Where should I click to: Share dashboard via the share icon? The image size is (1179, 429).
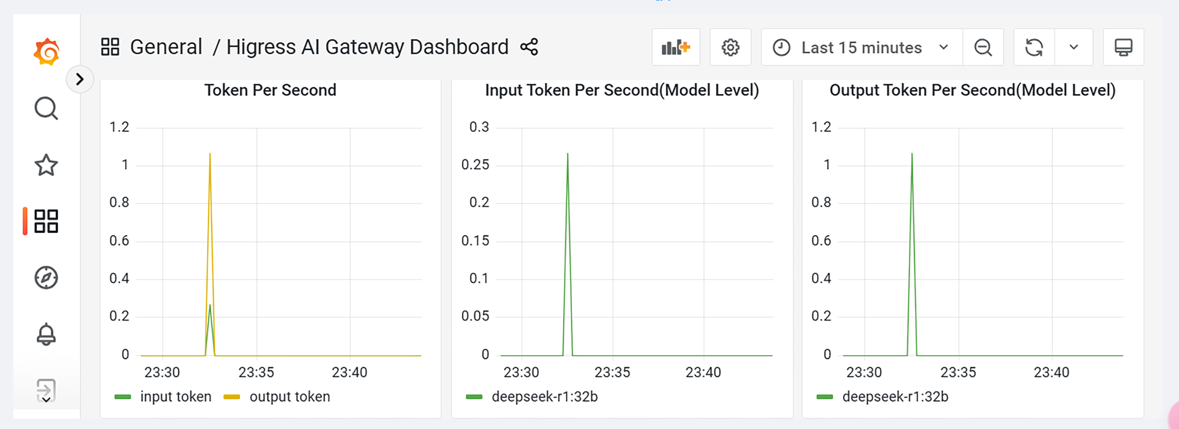[x=529, y=47]
